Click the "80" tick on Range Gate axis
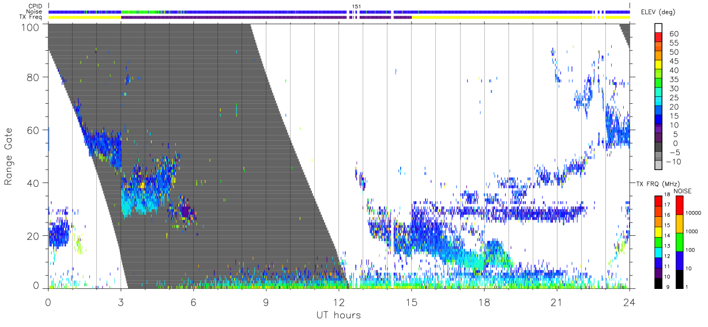This screenshot has height=327, width=708. point(34,77)
